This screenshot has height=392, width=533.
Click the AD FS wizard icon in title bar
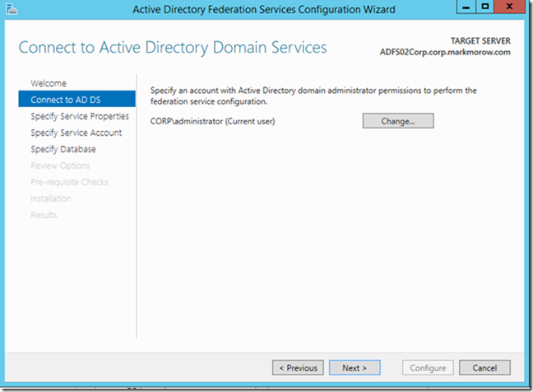pyautogui.click(x=12, y=9)
